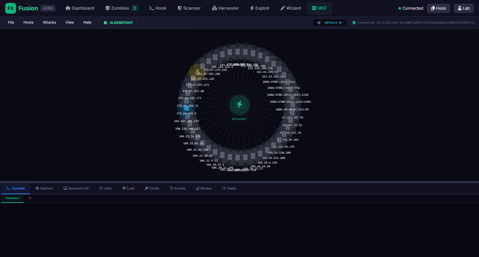Click the 108.139.181.227 host label
Image resolution: width=479 pixels, height=257 pixels.
tap(188, 129)
